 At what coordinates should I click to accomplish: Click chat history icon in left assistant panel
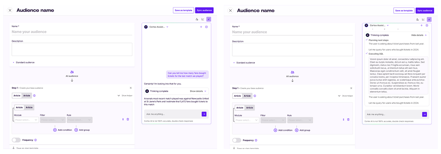coord(207,27)
